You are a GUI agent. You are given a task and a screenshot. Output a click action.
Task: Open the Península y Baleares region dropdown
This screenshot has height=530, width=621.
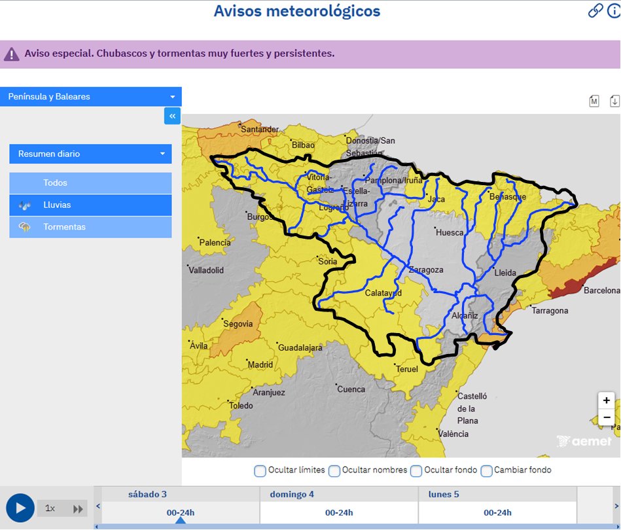[91, 97]
